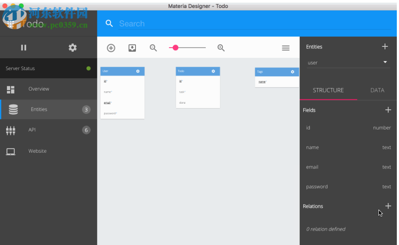Click the User entity card header

[x=122, y=71]
